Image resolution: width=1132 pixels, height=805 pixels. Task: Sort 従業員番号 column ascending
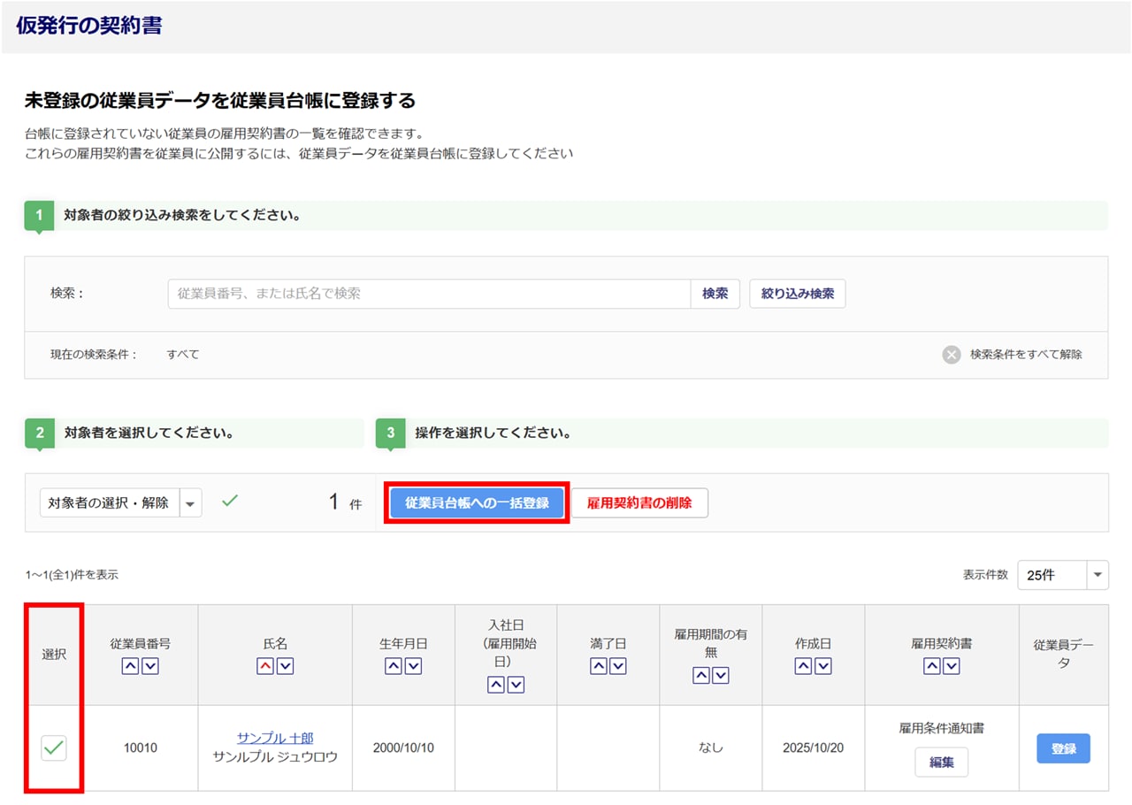[x=130, y=667]
